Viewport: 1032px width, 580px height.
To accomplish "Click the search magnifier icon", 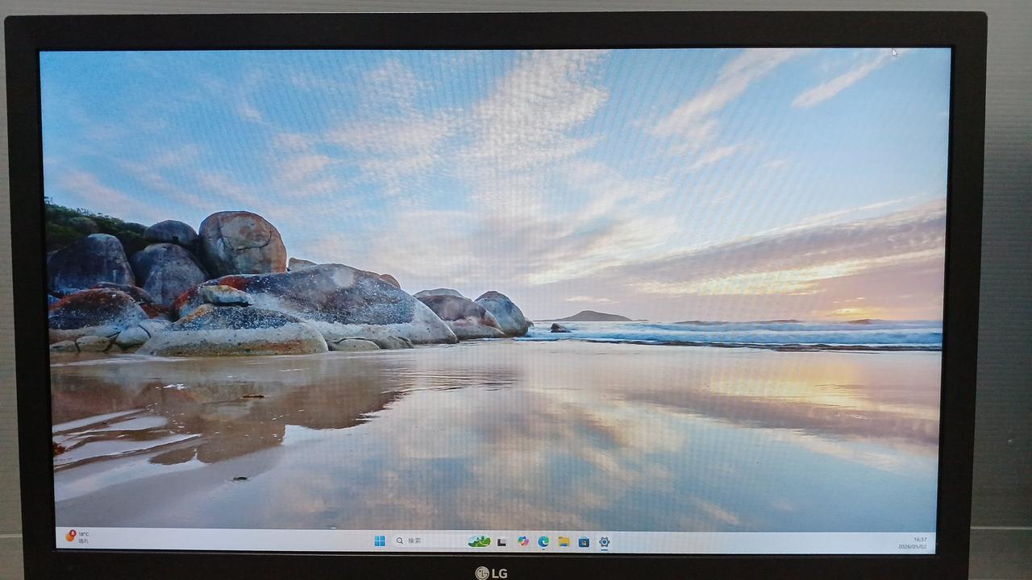I will coord(399,541).
